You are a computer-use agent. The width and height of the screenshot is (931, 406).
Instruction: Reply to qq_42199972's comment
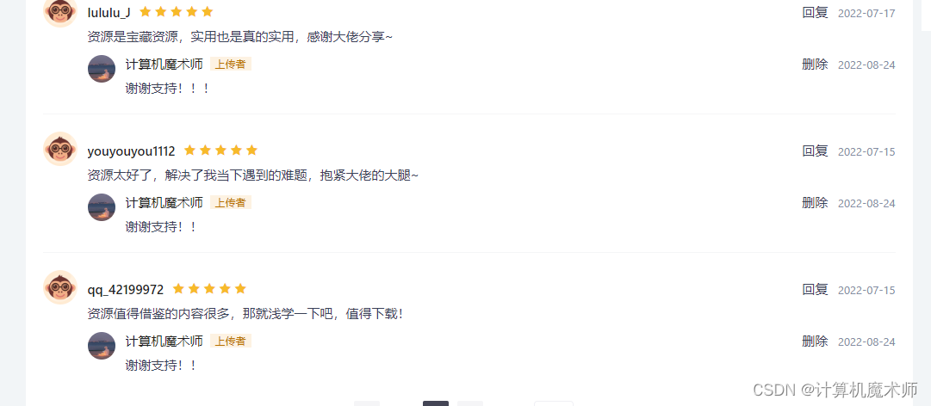pyautogui.click(x=815, y=290)
